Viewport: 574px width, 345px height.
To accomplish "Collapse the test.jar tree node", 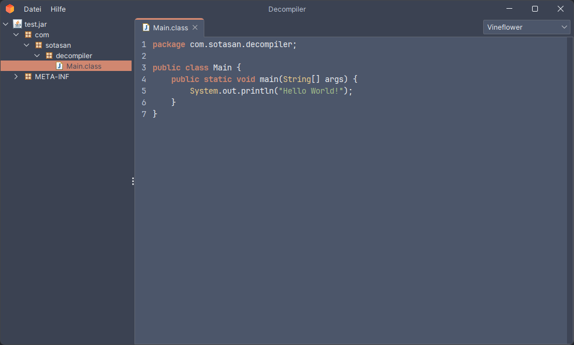I will pos(5,24).
